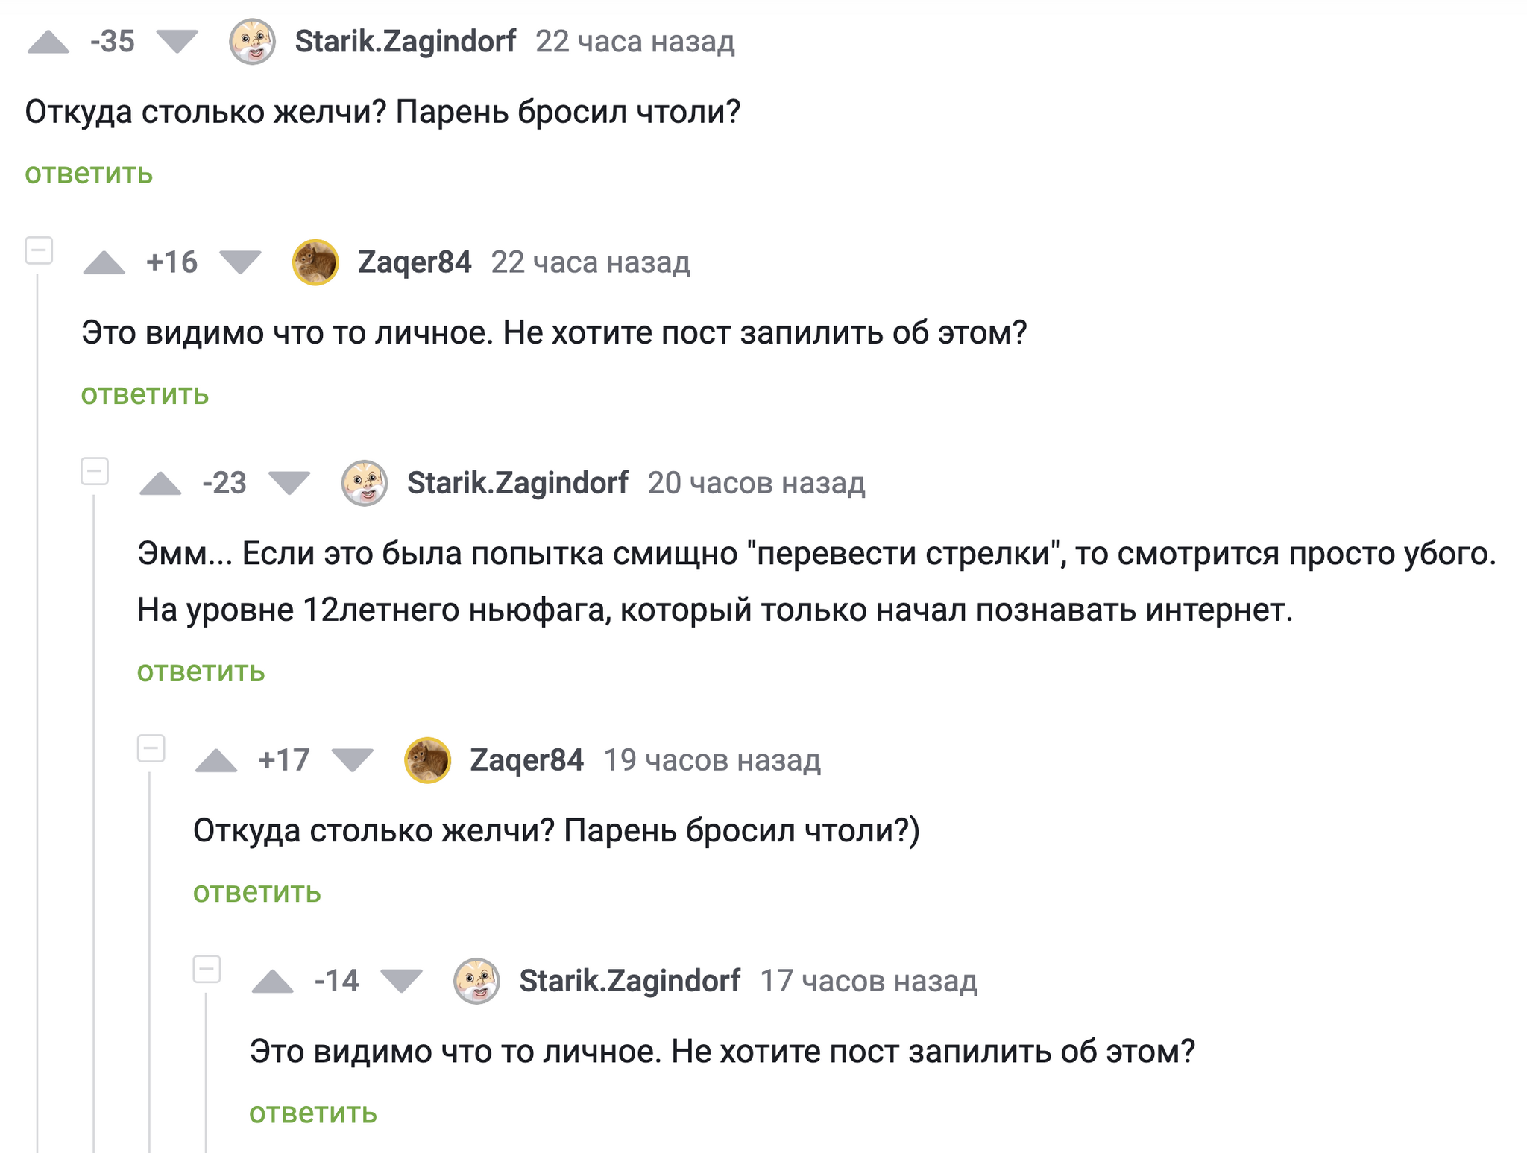This screenshot has height=1153, width=1527.
Task: Reply to the top comment by Starik.Zagindorf
Action: [x=89, y=174]
